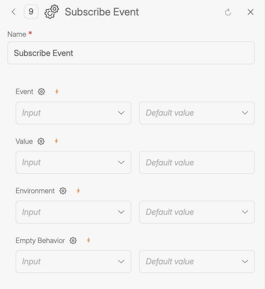This screenshot has height=289, width=265.
Task: Open settings gear next to the Event field
Action: pos(41,92)
